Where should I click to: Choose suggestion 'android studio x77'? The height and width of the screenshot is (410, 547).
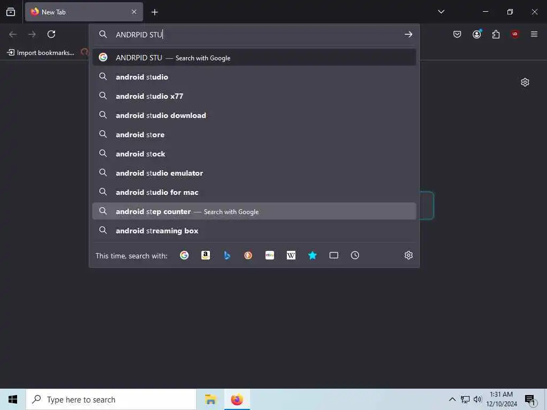click(254, 96)
